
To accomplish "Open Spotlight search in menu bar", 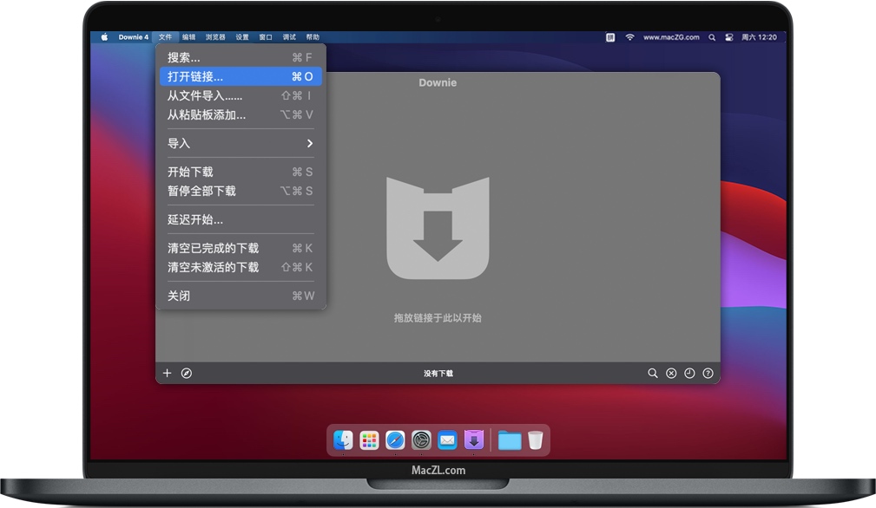I will (x=712, y=37).
